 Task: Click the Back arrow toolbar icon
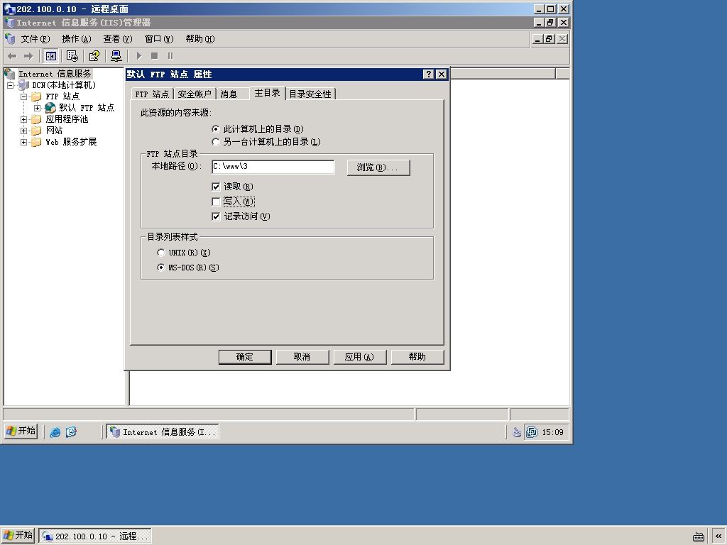13,56
